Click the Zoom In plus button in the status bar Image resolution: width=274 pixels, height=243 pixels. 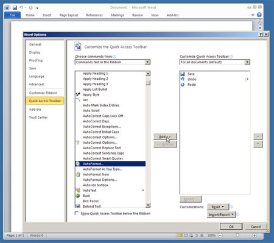tap(255, 236)
